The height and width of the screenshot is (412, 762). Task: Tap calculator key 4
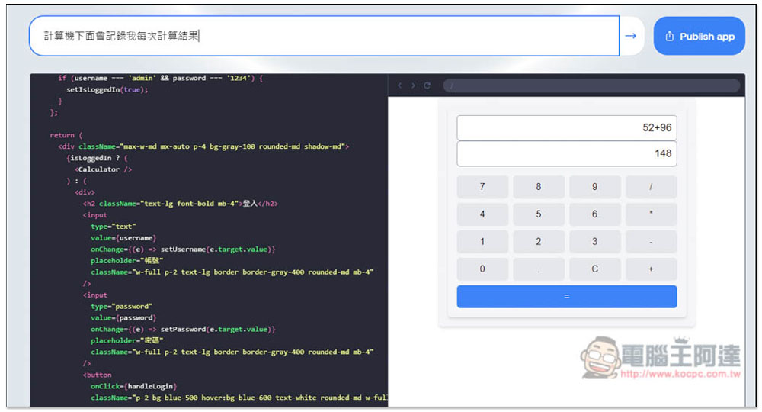[482, 214]
